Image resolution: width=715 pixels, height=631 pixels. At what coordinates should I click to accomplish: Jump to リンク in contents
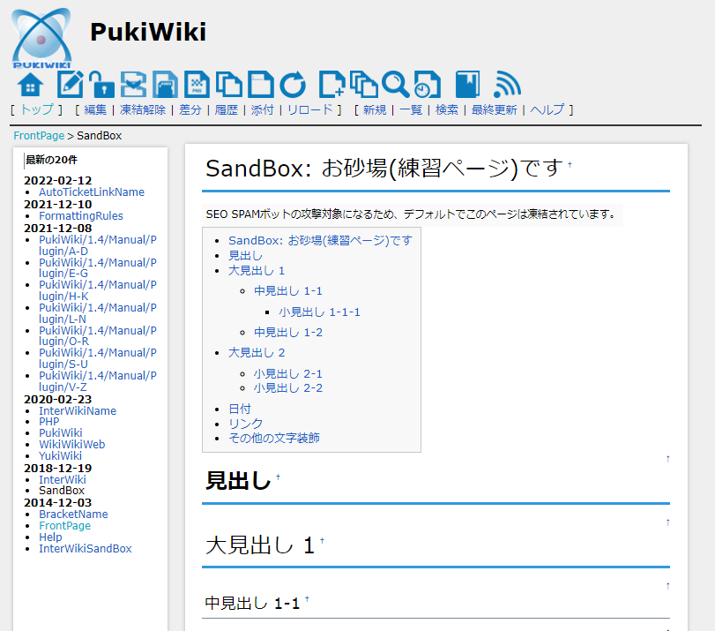pos(246,424)
